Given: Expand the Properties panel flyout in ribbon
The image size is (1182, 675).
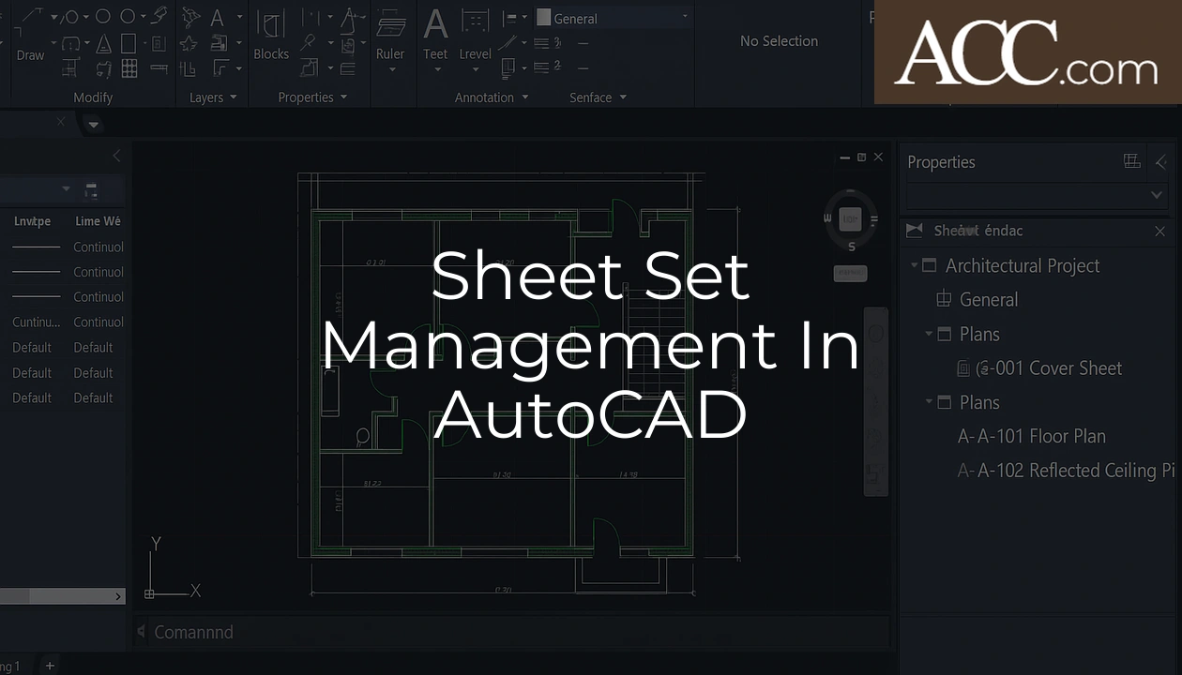Looking at the screenshot, I should pos(343,97).
